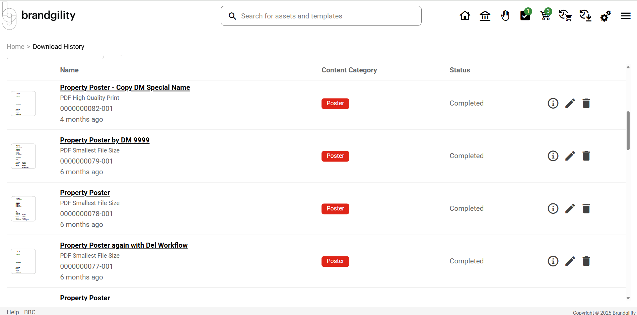The width and height of the screenshot is (637, 315).
Task: Click the brandgility logo
Action: [39, 15]
